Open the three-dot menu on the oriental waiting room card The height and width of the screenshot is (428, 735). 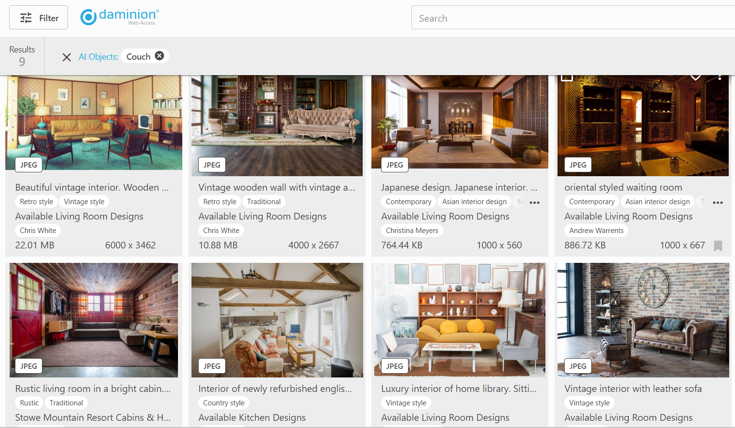(720, 76)
